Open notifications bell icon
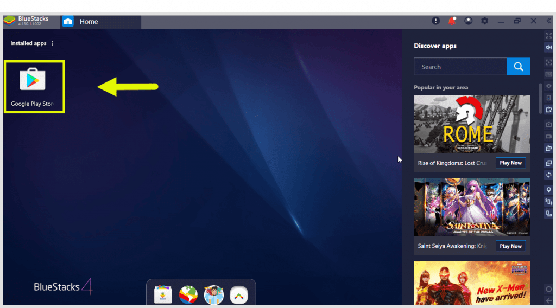556x308 pixels. point(452,21)
